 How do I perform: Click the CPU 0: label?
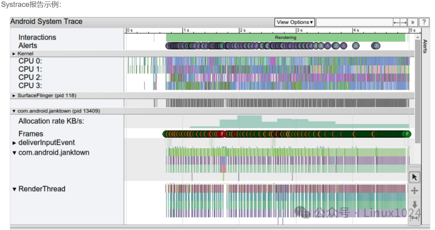tap(30, 61)
